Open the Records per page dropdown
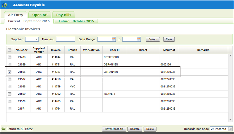Image resolution: width=234 pixels, height=134 pixels. tap(230, 129)
